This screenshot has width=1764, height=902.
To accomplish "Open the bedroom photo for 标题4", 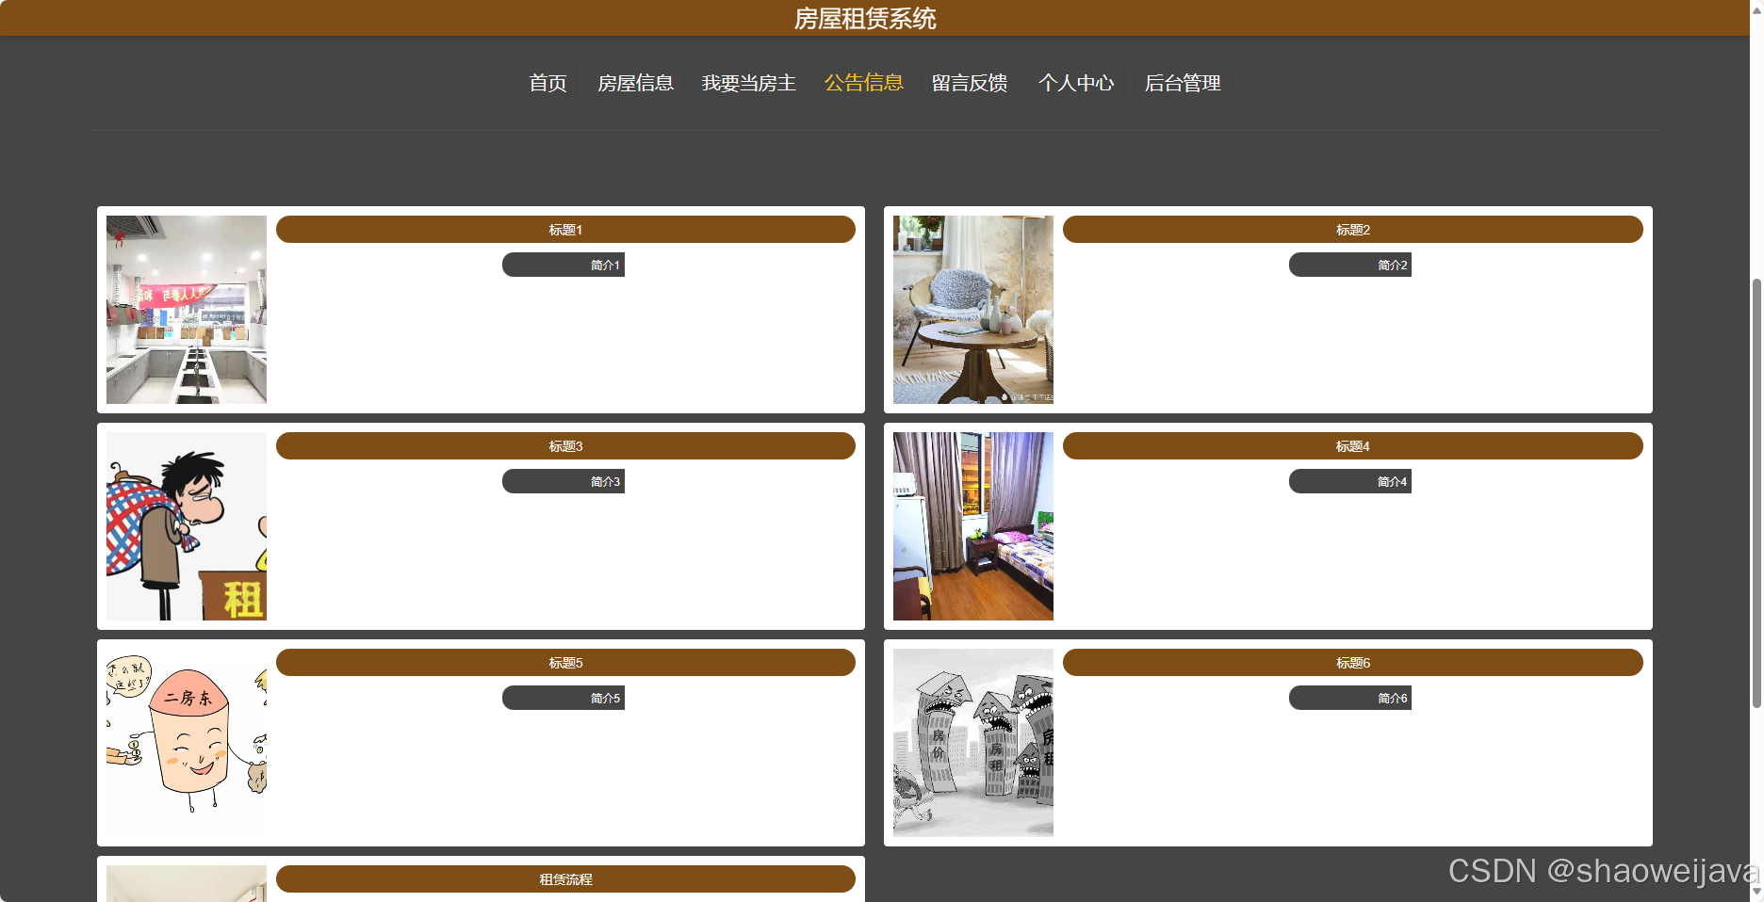I will pyautogui.click(x=973, y=526).
